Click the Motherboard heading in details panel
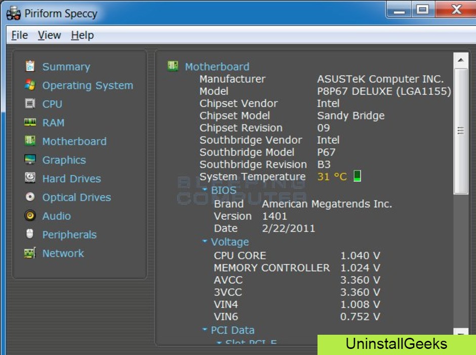The height and width of the screenshot is (355, 476). pos(217,67)
